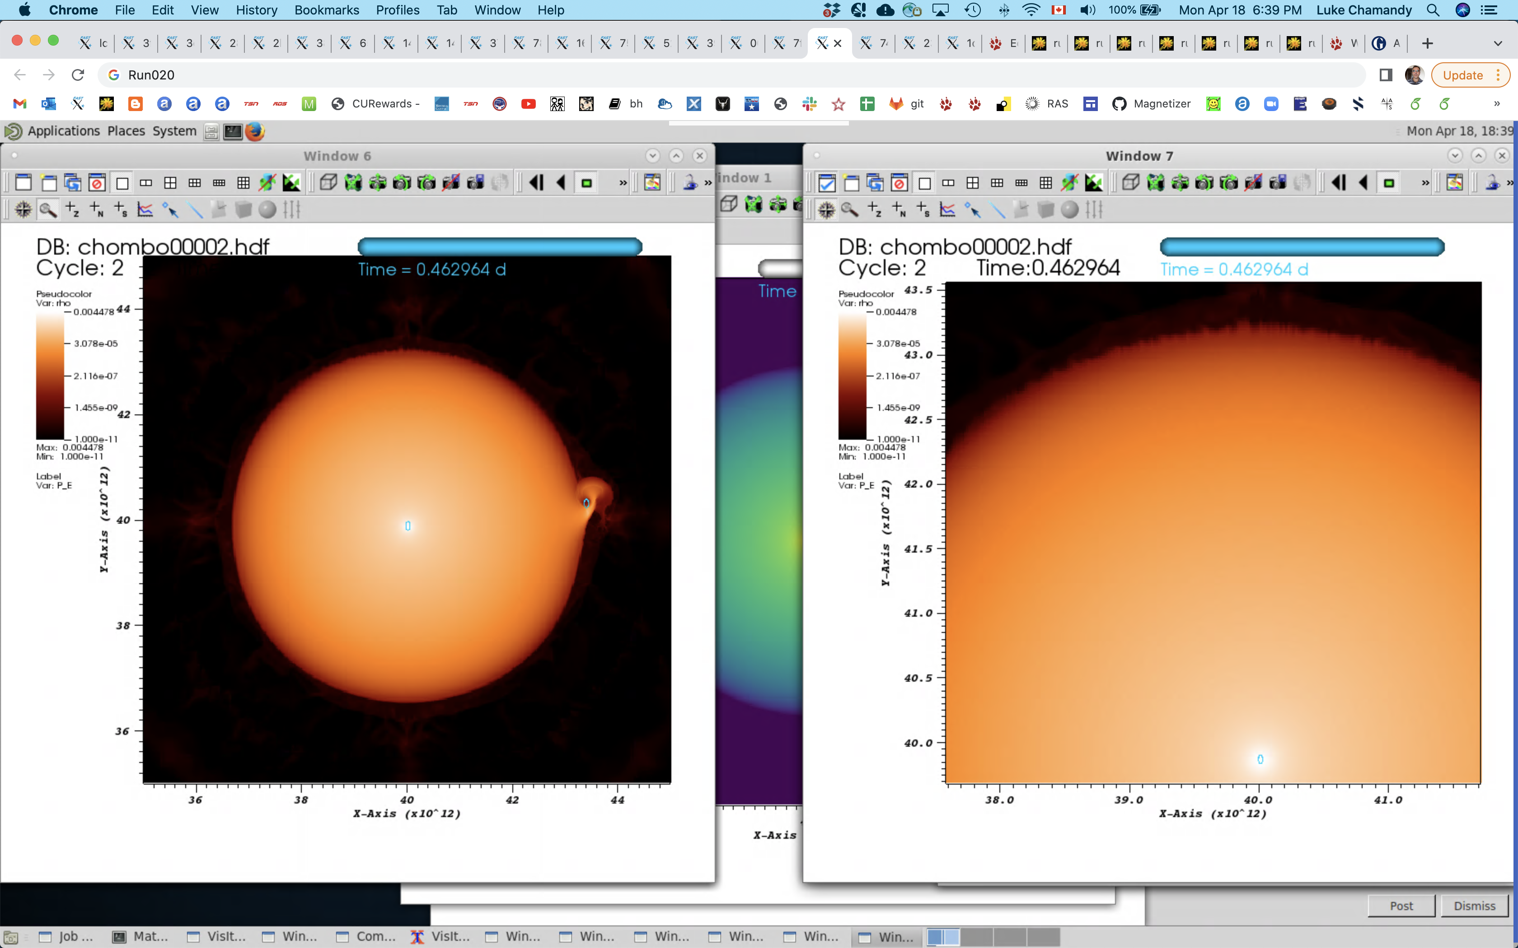Expand overflow chevron at far right of Window 6 toolbar
This screenshot has height=948, width=1518.
(708, 183)
